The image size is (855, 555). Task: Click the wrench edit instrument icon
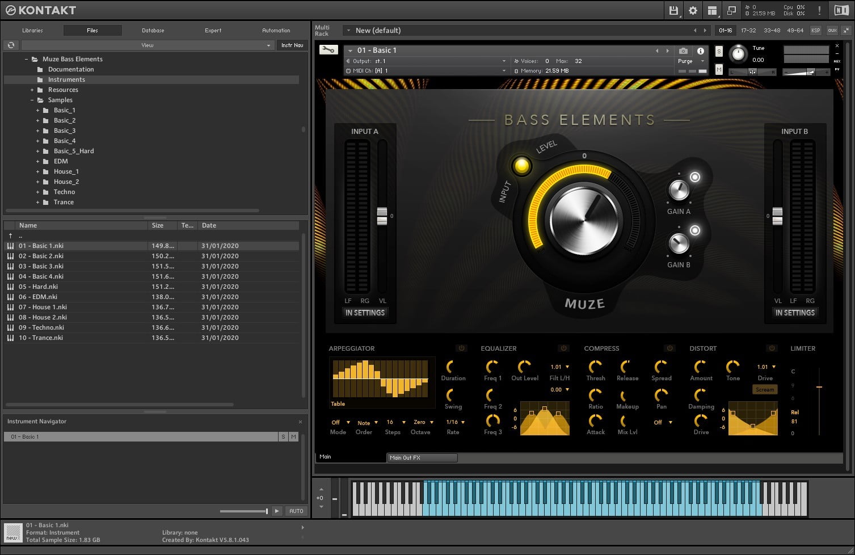[328, 50]
